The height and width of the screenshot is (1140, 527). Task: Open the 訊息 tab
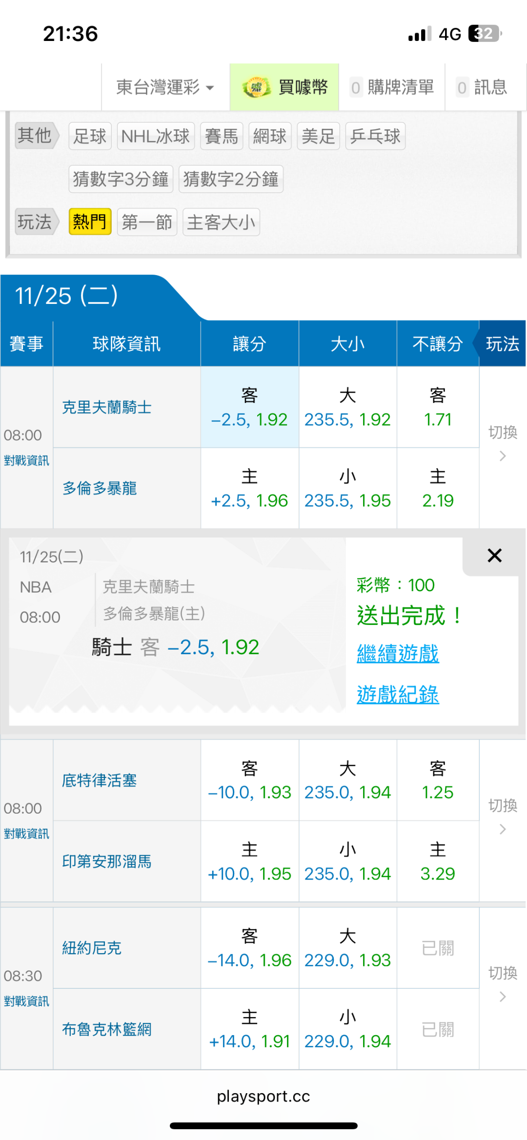click(x=482, y=88)
